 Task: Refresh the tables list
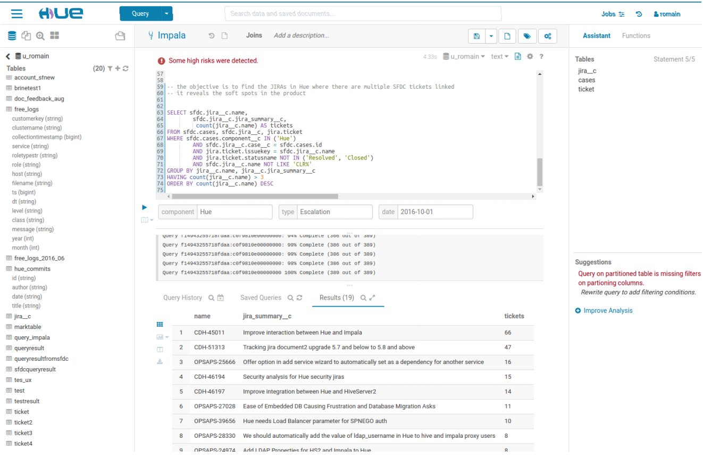(125, 69)
